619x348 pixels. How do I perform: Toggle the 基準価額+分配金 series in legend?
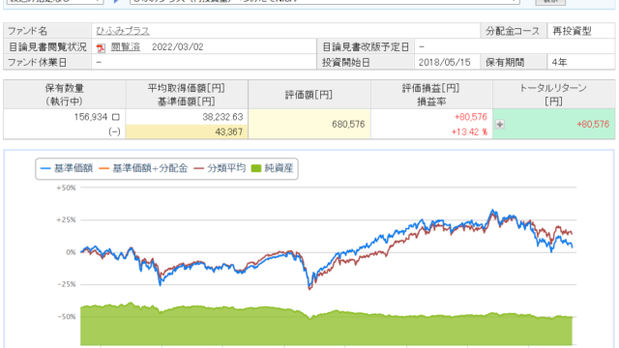[143, 168]
